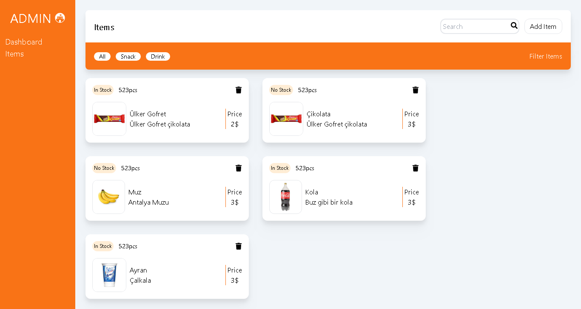Open the Dashboard page from sidebar
Image resolution: width=581 pixels, height=309 pixels.
coord(23,42)
